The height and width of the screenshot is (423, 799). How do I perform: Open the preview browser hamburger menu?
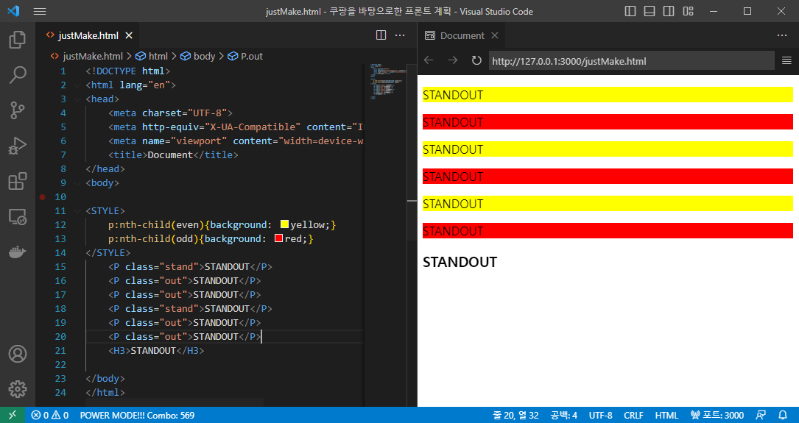coord(786,60)
